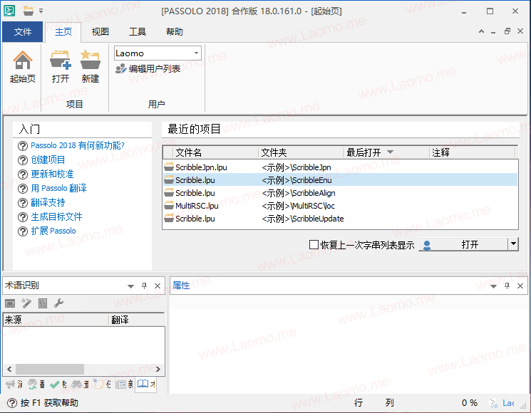Open 属性 panel options dropdown
531x413 pixels.
click(x=493, y=286)
